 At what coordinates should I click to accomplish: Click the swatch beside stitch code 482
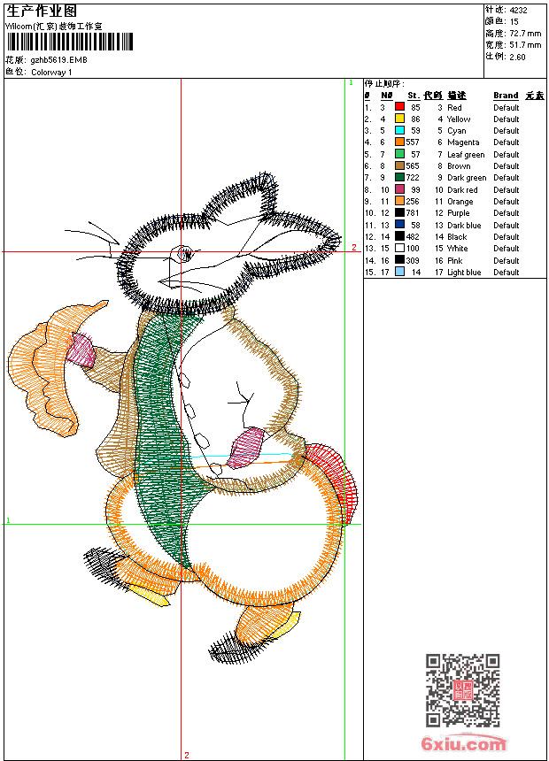click(399, 236)
